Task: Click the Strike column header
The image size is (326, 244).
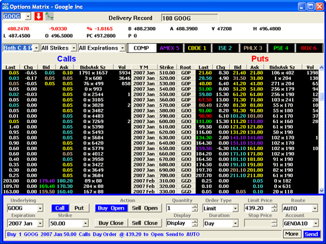Action: click(167, 67)
